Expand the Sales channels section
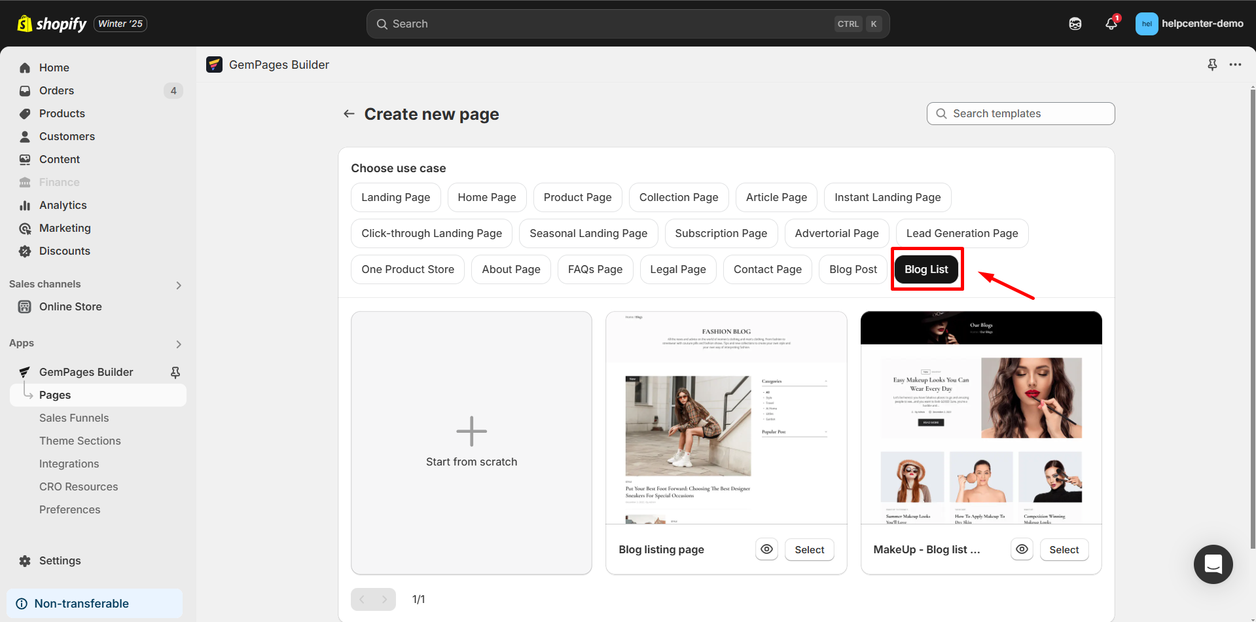 (178, 285)
